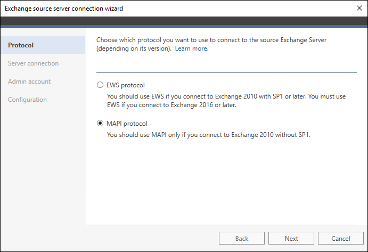Click the 'MAPI protocol' option label
Screen dimensions: 368x252
click(127, 123)
